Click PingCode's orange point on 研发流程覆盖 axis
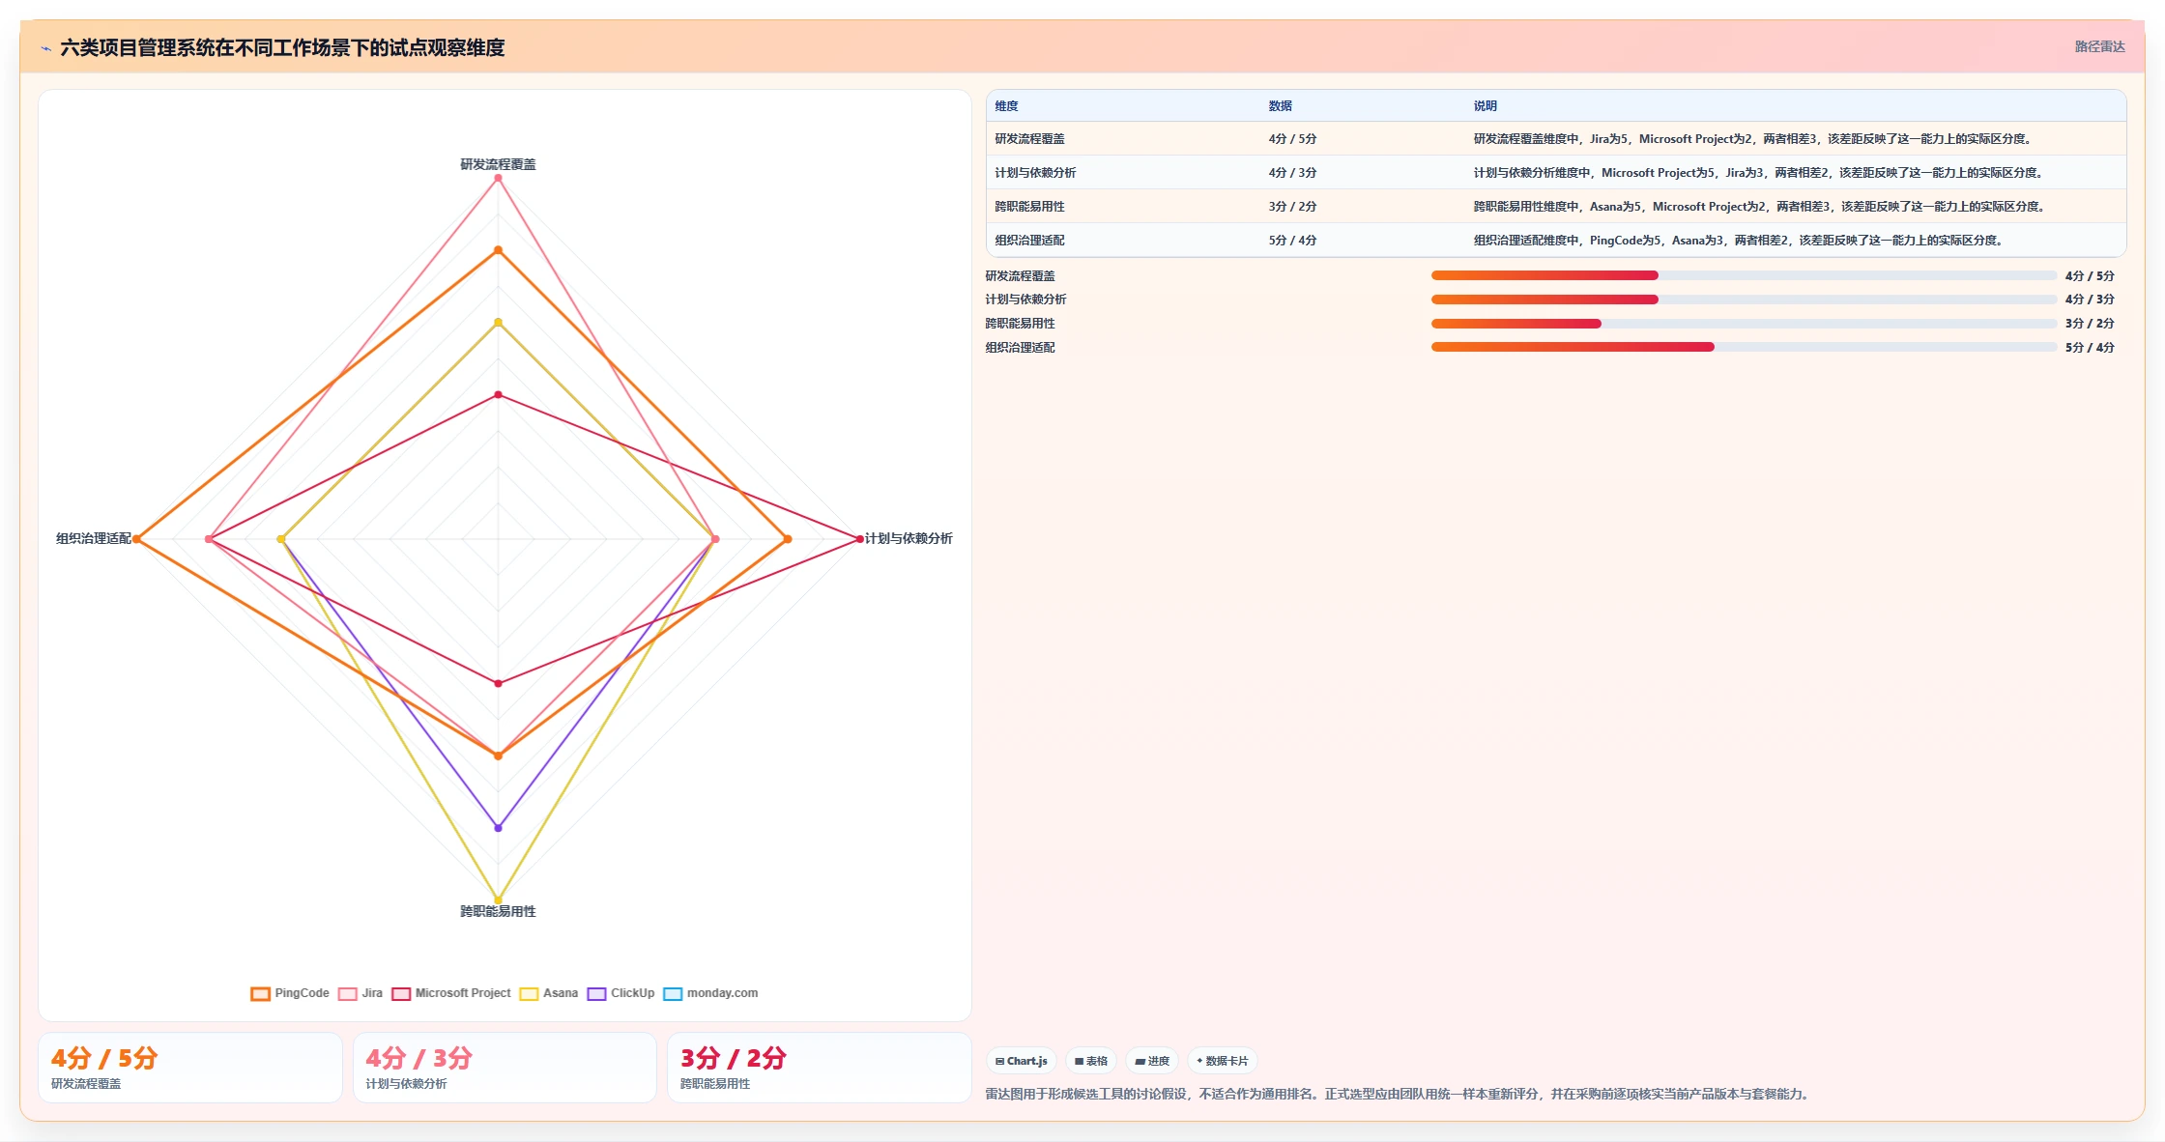 498,250
